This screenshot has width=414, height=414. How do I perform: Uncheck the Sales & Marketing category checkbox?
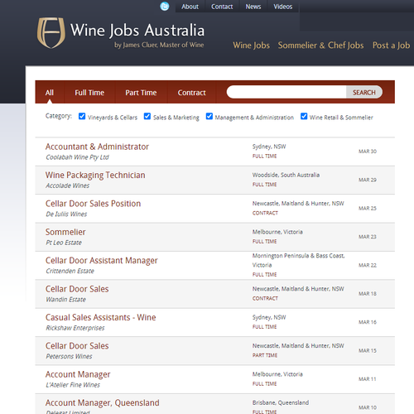(x=147, y=116)
